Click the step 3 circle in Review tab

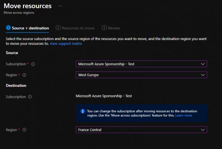(x=104, y=28)
